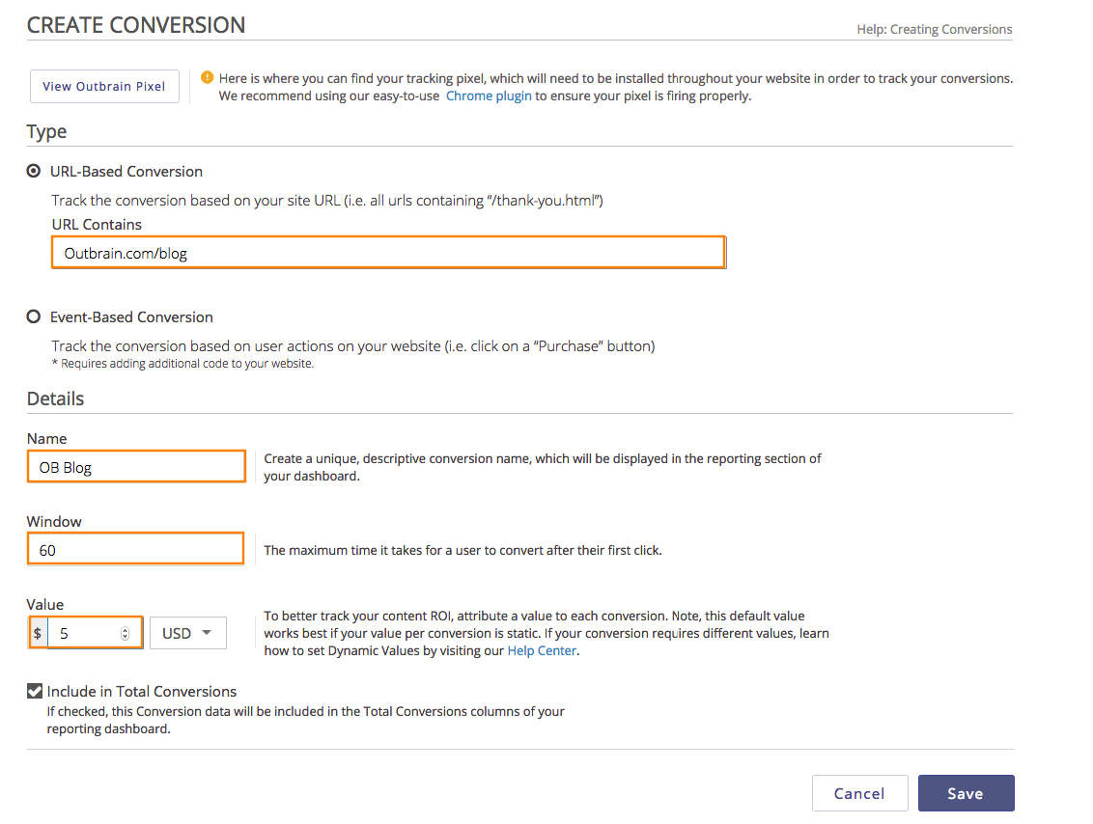Select Event-Based Conversion radio button
The width and height of the screenshot is (1093, 824).
(x=34, y=316)
